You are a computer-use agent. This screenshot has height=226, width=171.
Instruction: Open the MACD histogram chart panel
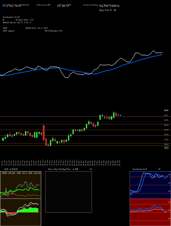(x=21, y=212)
